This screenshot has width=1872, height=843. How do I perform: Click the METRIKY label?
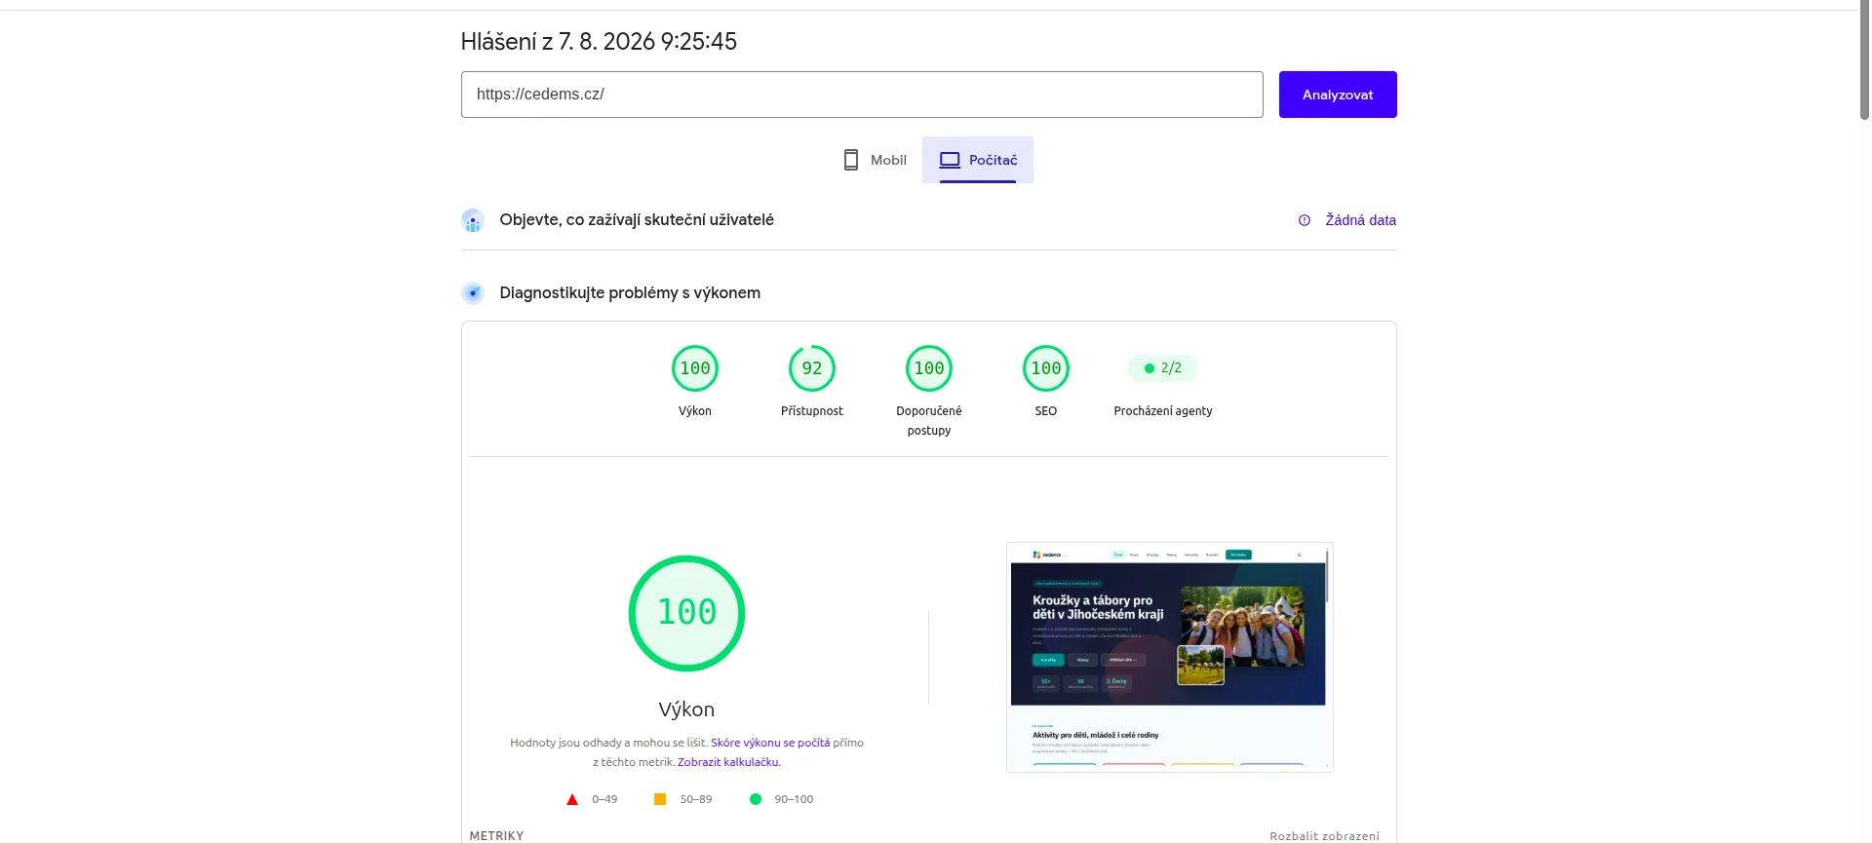pyautogui.click(x=496, y=836)
